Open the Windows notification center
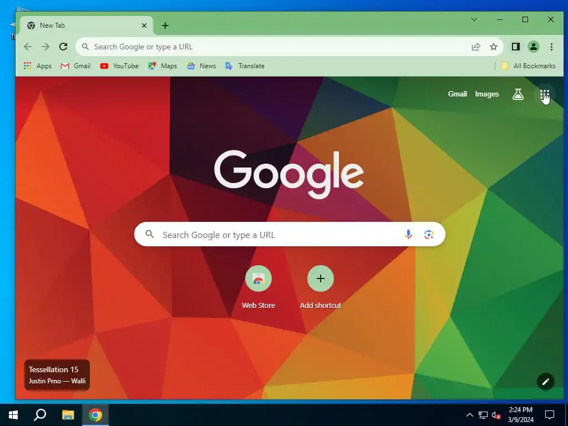 (550, 415)
